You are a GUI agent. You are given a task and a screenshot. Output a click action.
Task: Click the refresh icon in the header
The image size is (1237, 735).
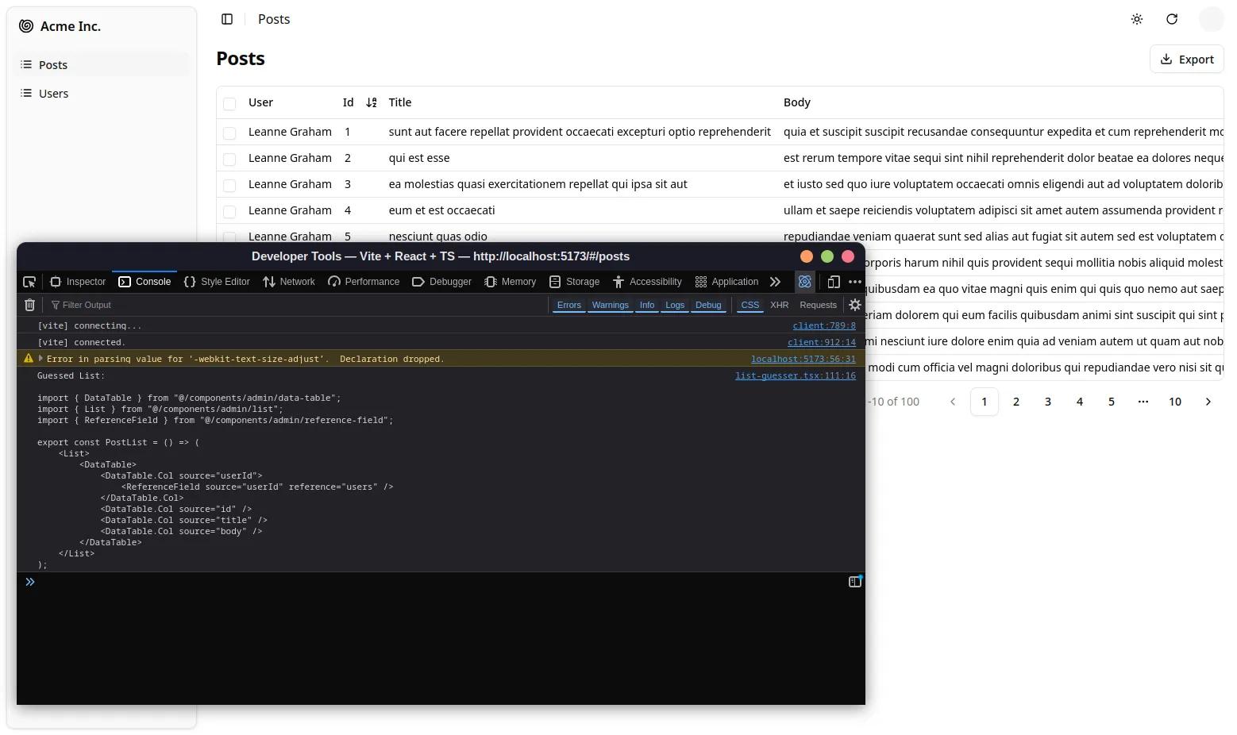tap(1171, 19)
